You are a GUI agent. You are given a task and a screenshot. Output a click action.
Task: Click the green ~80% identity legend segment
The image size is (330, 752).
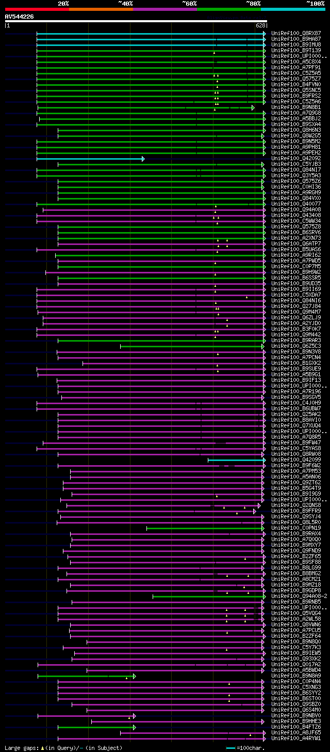(228, 9)
